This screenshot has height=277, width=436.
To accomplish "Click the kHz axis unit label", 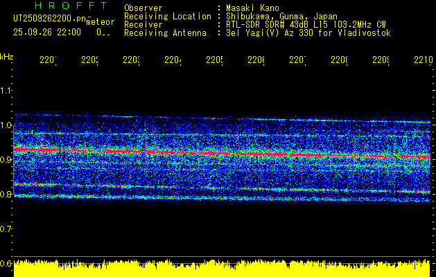I will click(7, 57).
